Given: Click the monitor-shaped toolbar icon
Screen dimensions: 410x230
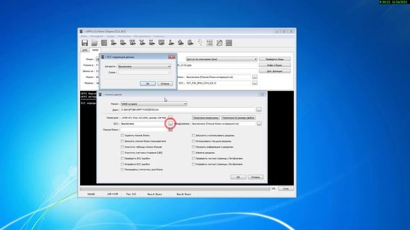Looking at the screenshot, I should click(161, 43).
